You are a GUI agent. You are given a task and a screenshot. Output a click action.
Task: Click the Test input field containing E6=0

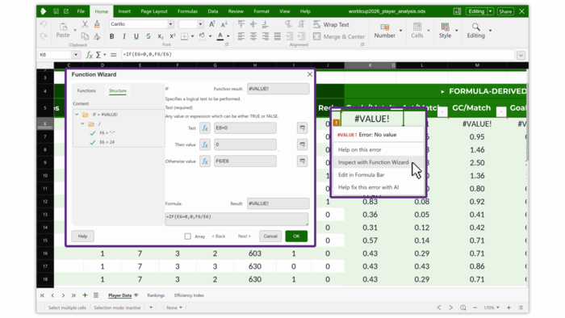245,128
